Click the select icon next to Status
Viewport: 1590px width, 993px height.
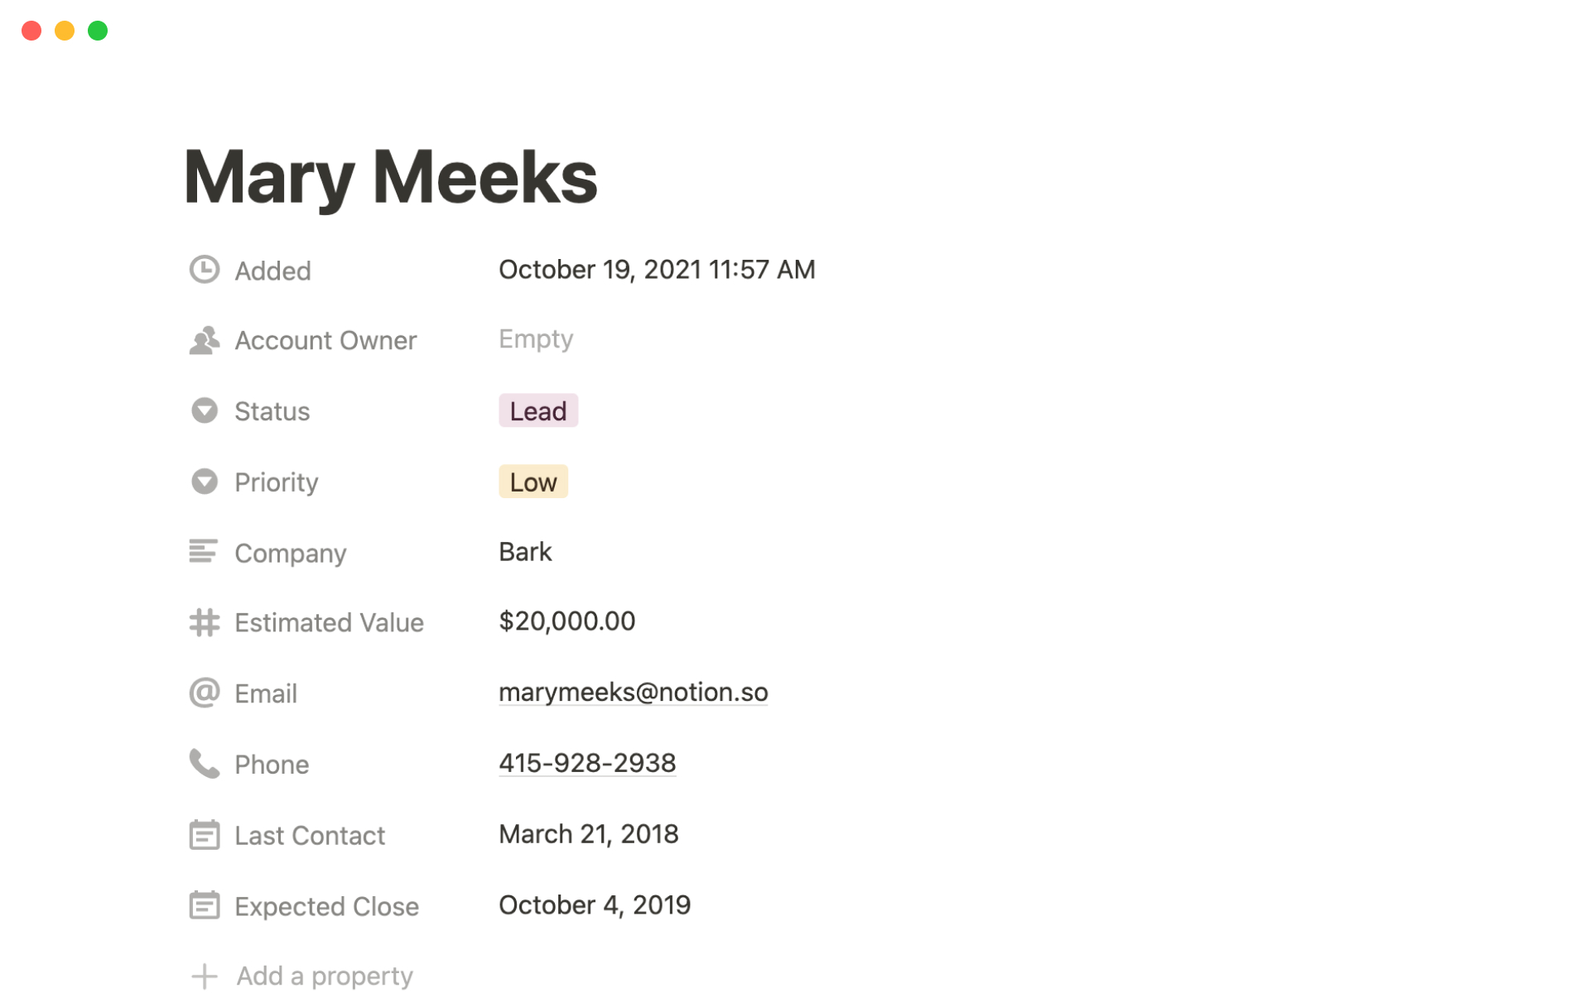coord(204,410)
